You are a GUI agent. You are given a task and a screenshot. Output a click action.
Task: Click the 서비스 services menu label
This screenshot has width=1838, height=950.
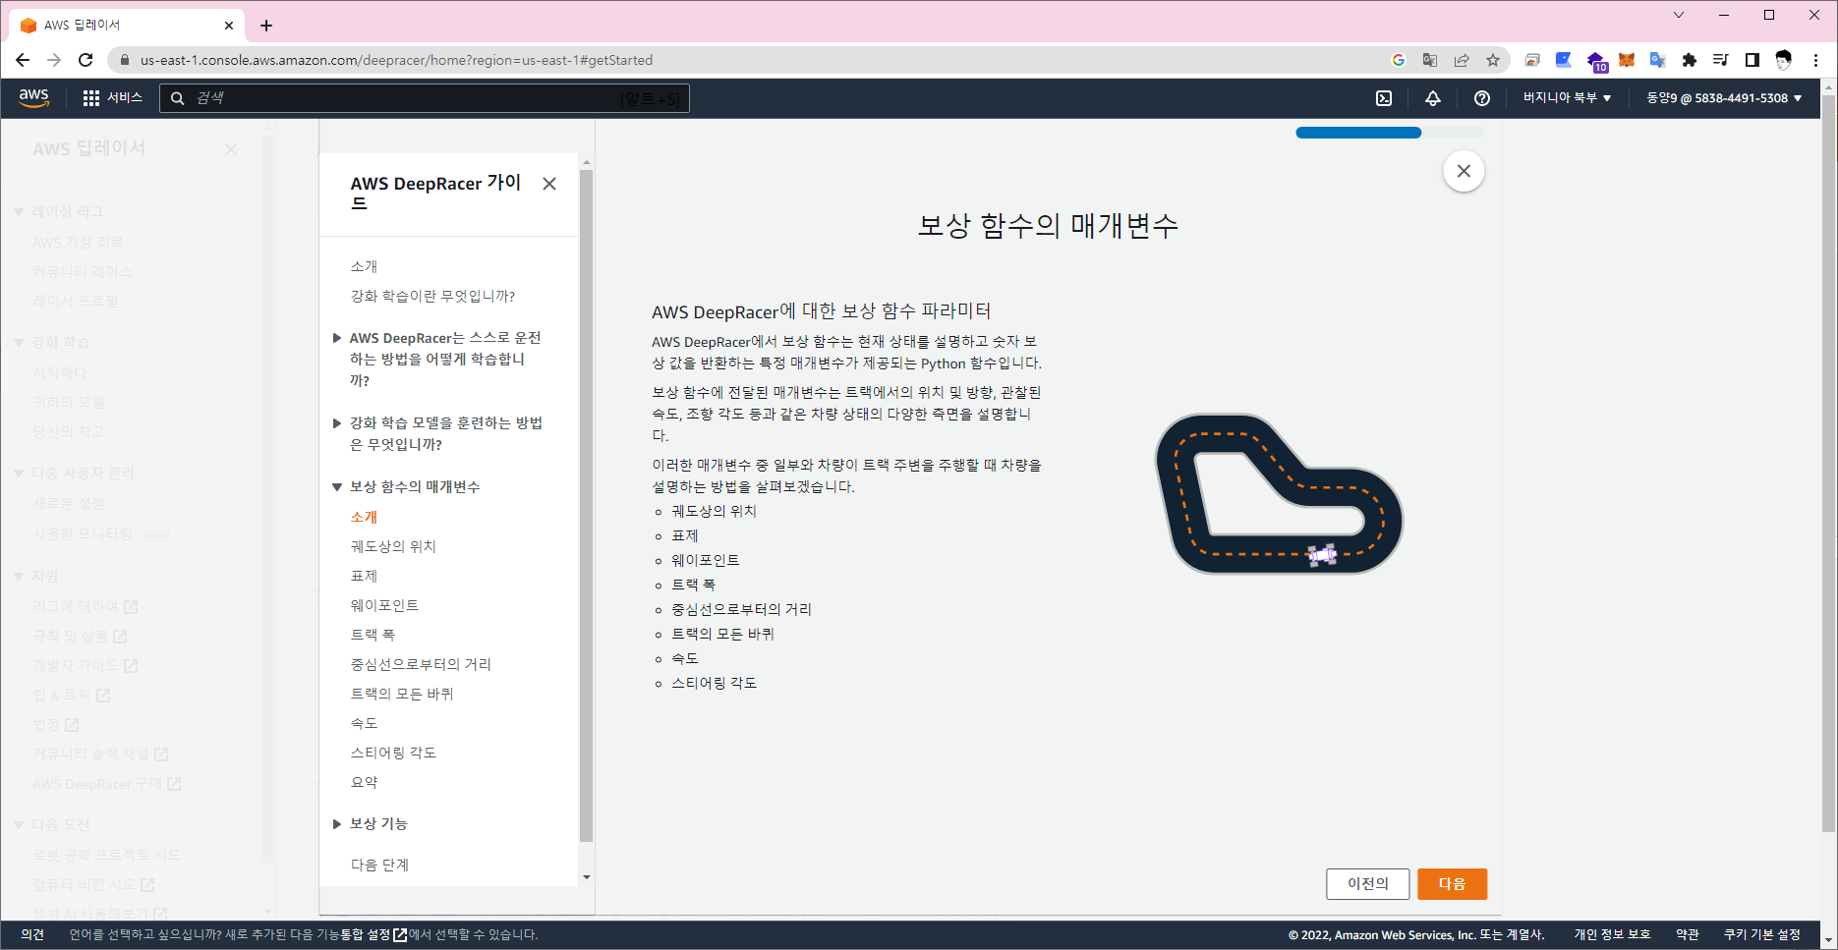pos(125,98)
